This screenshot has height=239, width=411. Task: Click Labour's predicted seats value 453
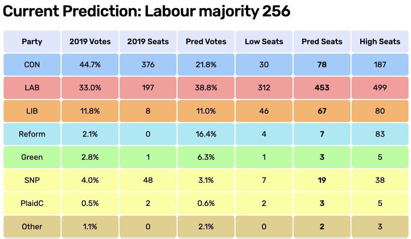(x=322, y=88)
